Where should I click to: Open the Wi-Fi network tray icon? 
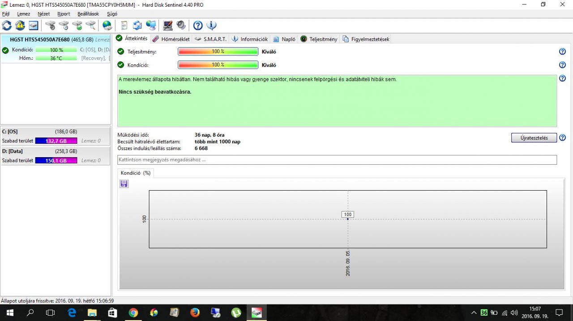click(x=505, y=313)
